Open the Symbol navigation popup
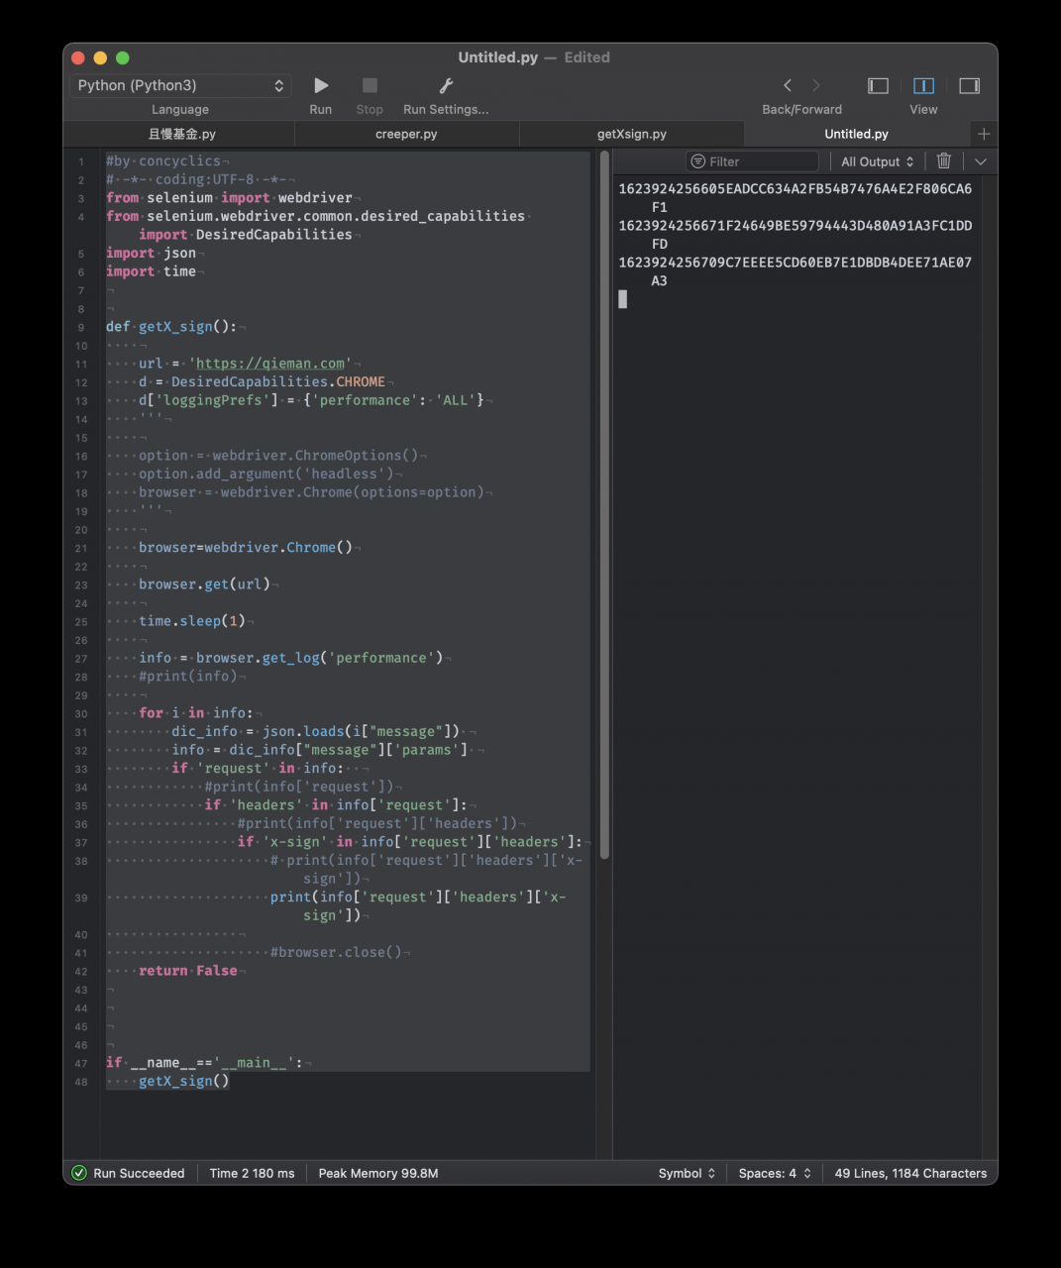Image resolution: width=1061 pixels, height=1268 pixels. 687,1173
